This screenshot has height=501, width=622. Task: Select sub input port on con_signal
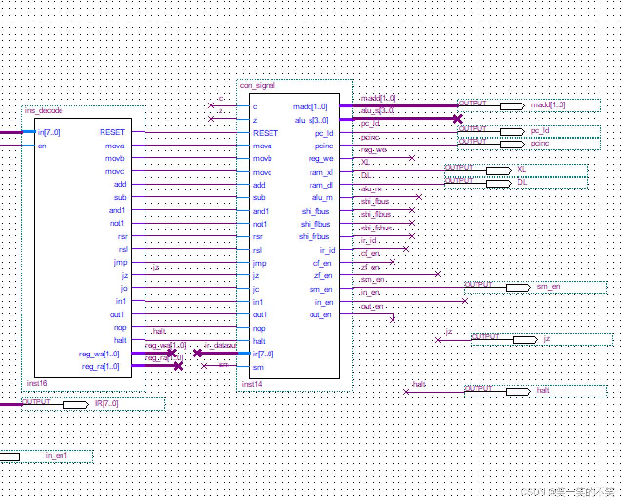pos(259,198)
